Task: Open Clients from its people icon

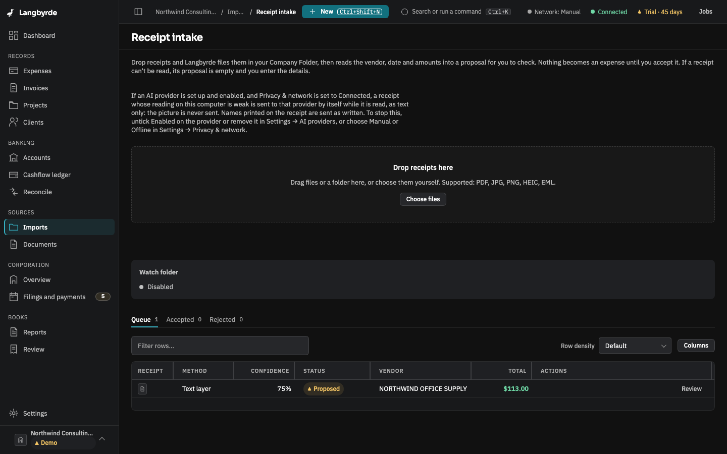Action: [14, 122]
